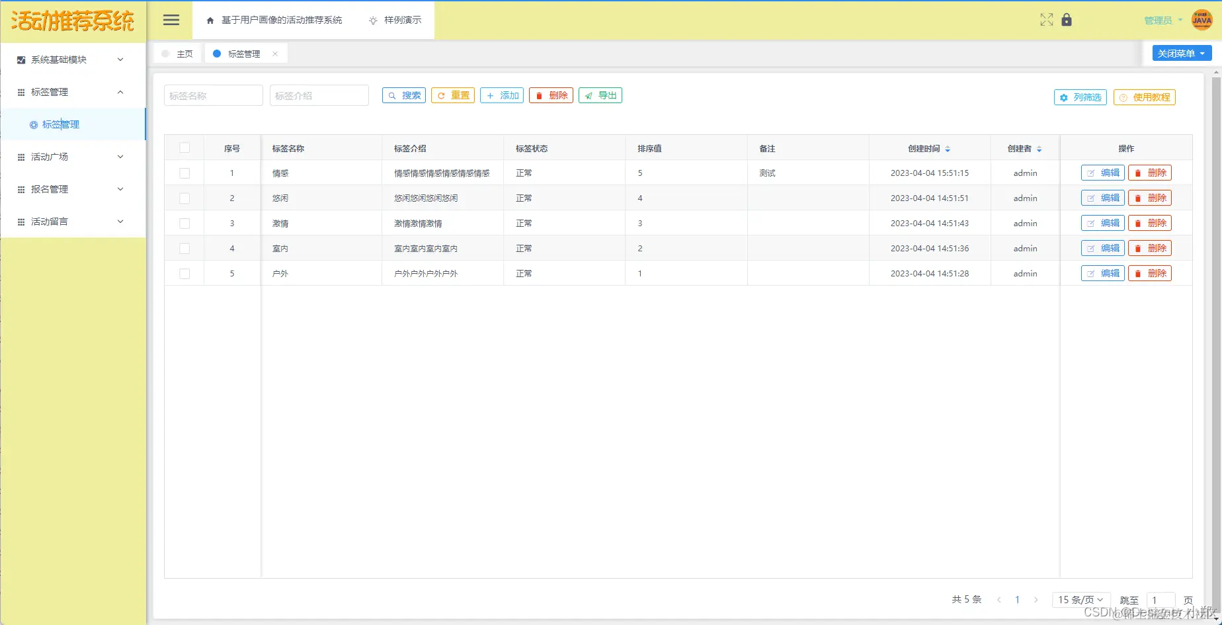Delete the 户外 tag row
The height and width of the screenshot is (625, 1222).
[1150, 273]
